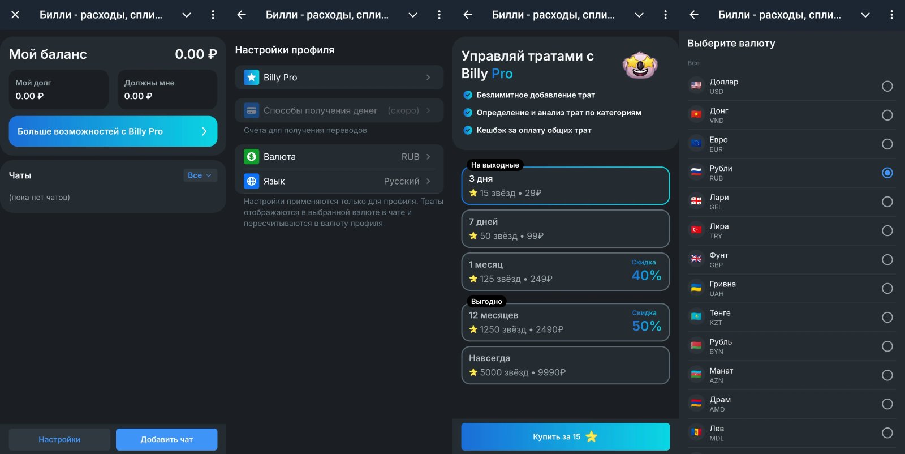This screenshot has width=905, height=454.
Task: Open three-dot menu on balance screen
Action: click(x=213, y=15)
